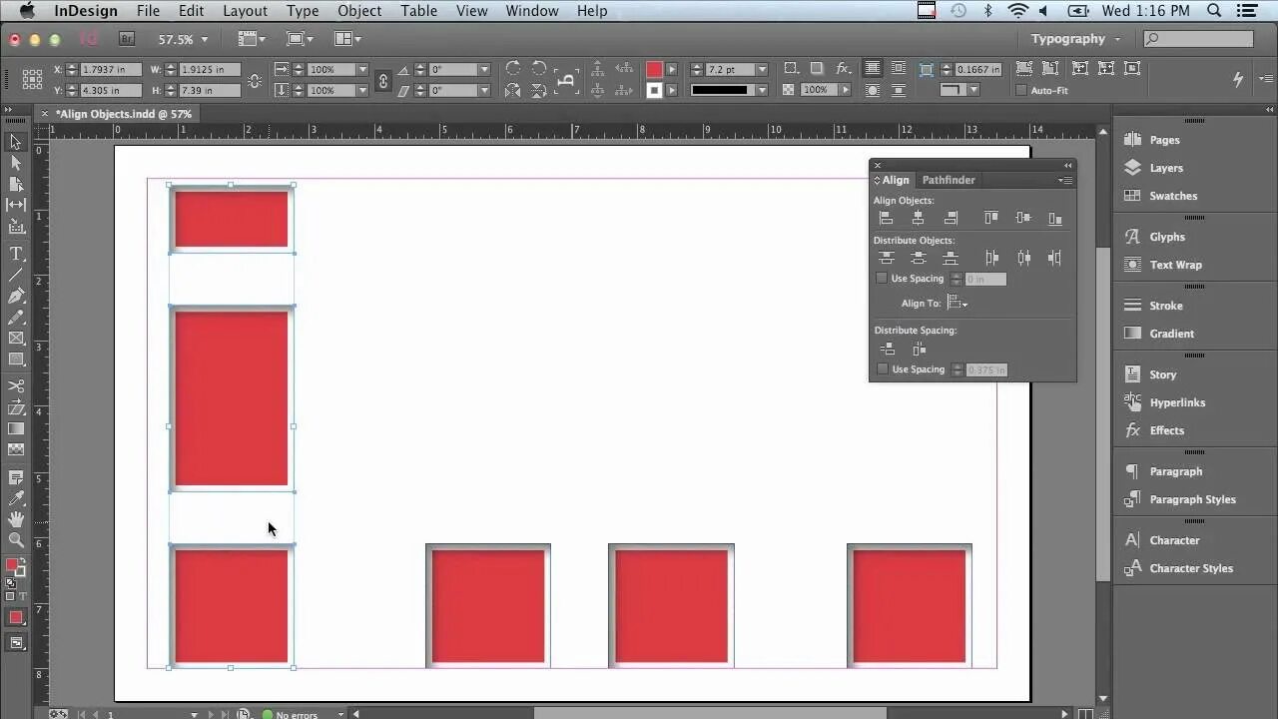Toggle constrain proportions for scaling link
Viewport: 1278px width, 719px height.
point(382,80)
